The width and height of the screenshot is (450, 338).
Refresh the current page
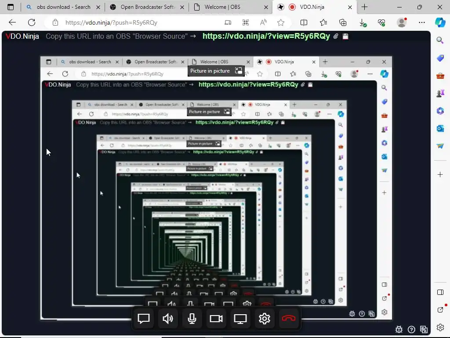[x=32, y=22]
